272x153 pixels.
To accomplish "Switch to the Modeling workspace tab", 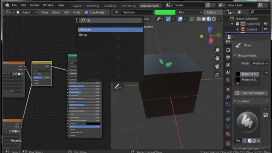I will pos(93,6).
